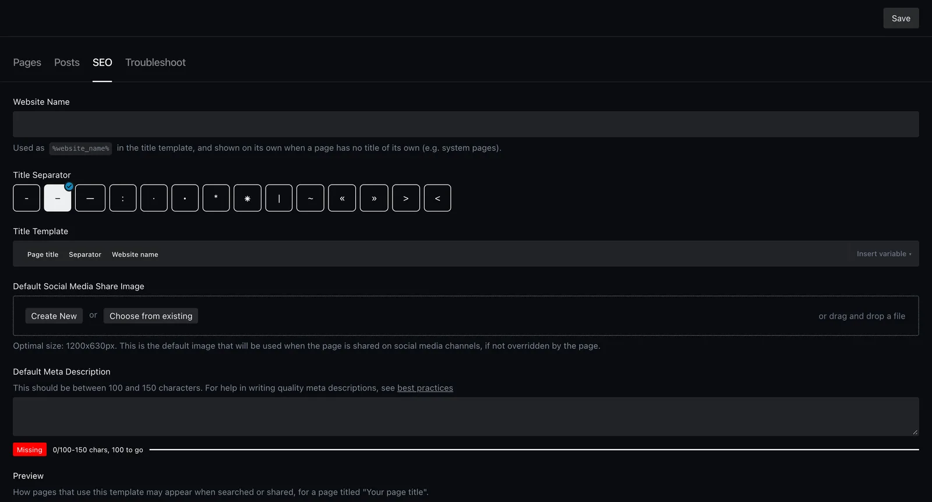Screen dimensions: 932x502
Task: Open the best practices link
Action: pyautogui.click(x=425, y=388)
